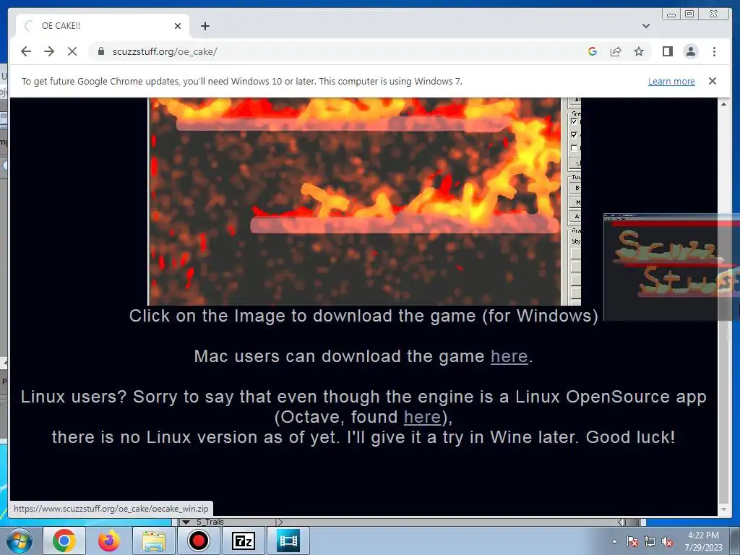Open Windows Explorer from the taskbar
The width and height of the screenshot is (740, 555).
(154, 541)
